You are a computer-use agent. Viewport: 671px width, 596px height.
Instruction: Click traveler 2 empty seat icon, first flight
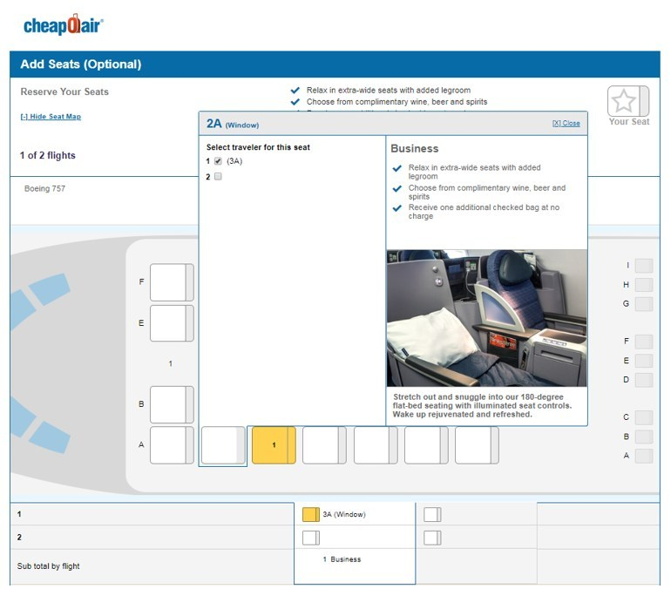[x=310, y=538]
